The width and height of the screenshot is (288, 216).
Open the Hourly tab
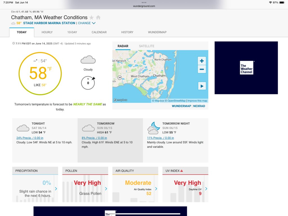(x=47, y=32)
